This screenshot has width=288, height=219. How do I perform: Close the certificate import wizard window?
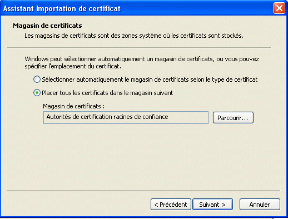[279, 8]
